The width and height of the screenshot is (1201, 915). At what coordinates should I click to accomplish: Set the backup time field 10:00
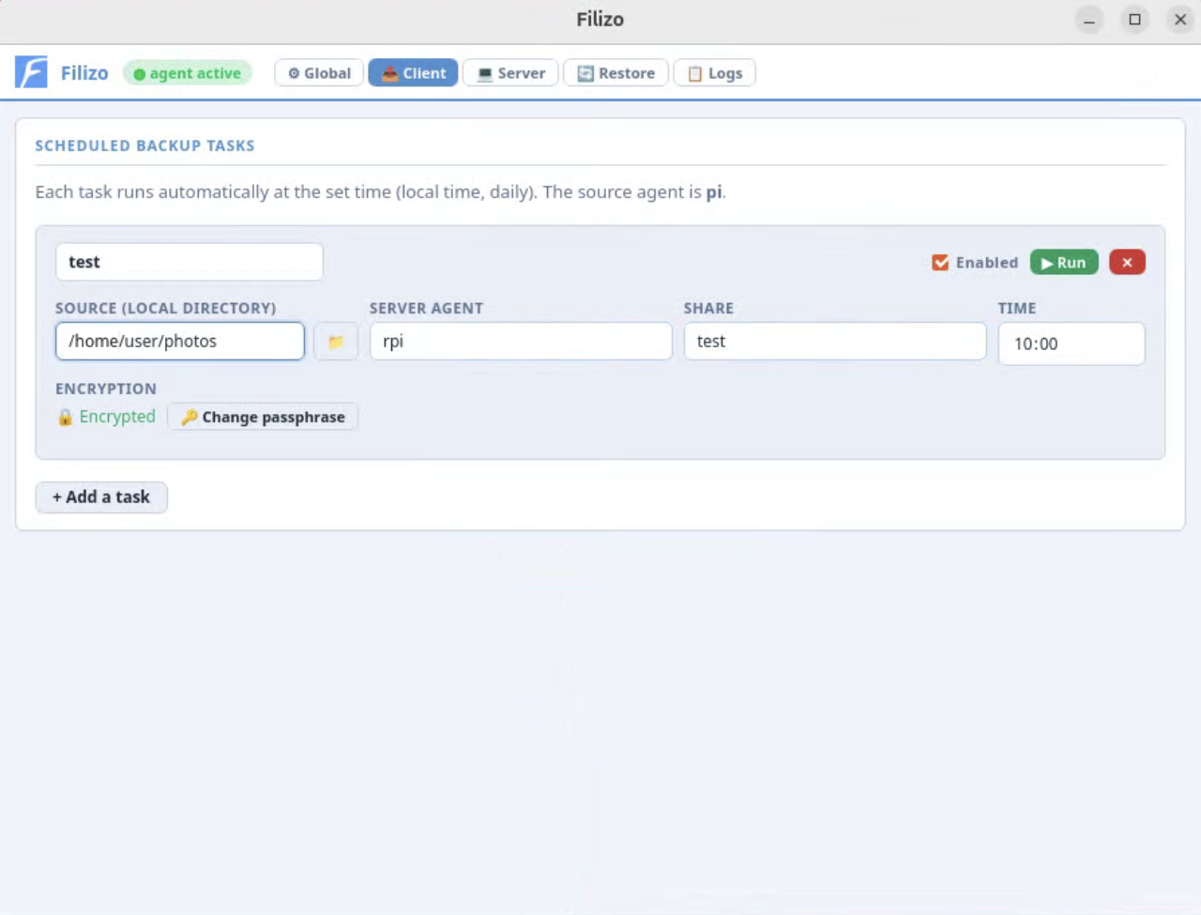point(1072,343)
